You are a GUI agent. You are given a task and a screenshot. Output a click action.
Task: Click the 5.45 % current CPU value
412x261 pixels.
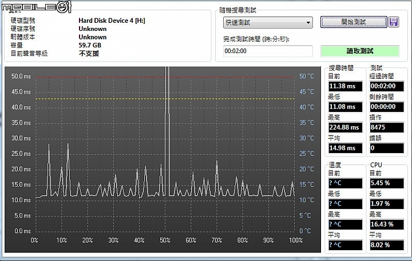386,183
